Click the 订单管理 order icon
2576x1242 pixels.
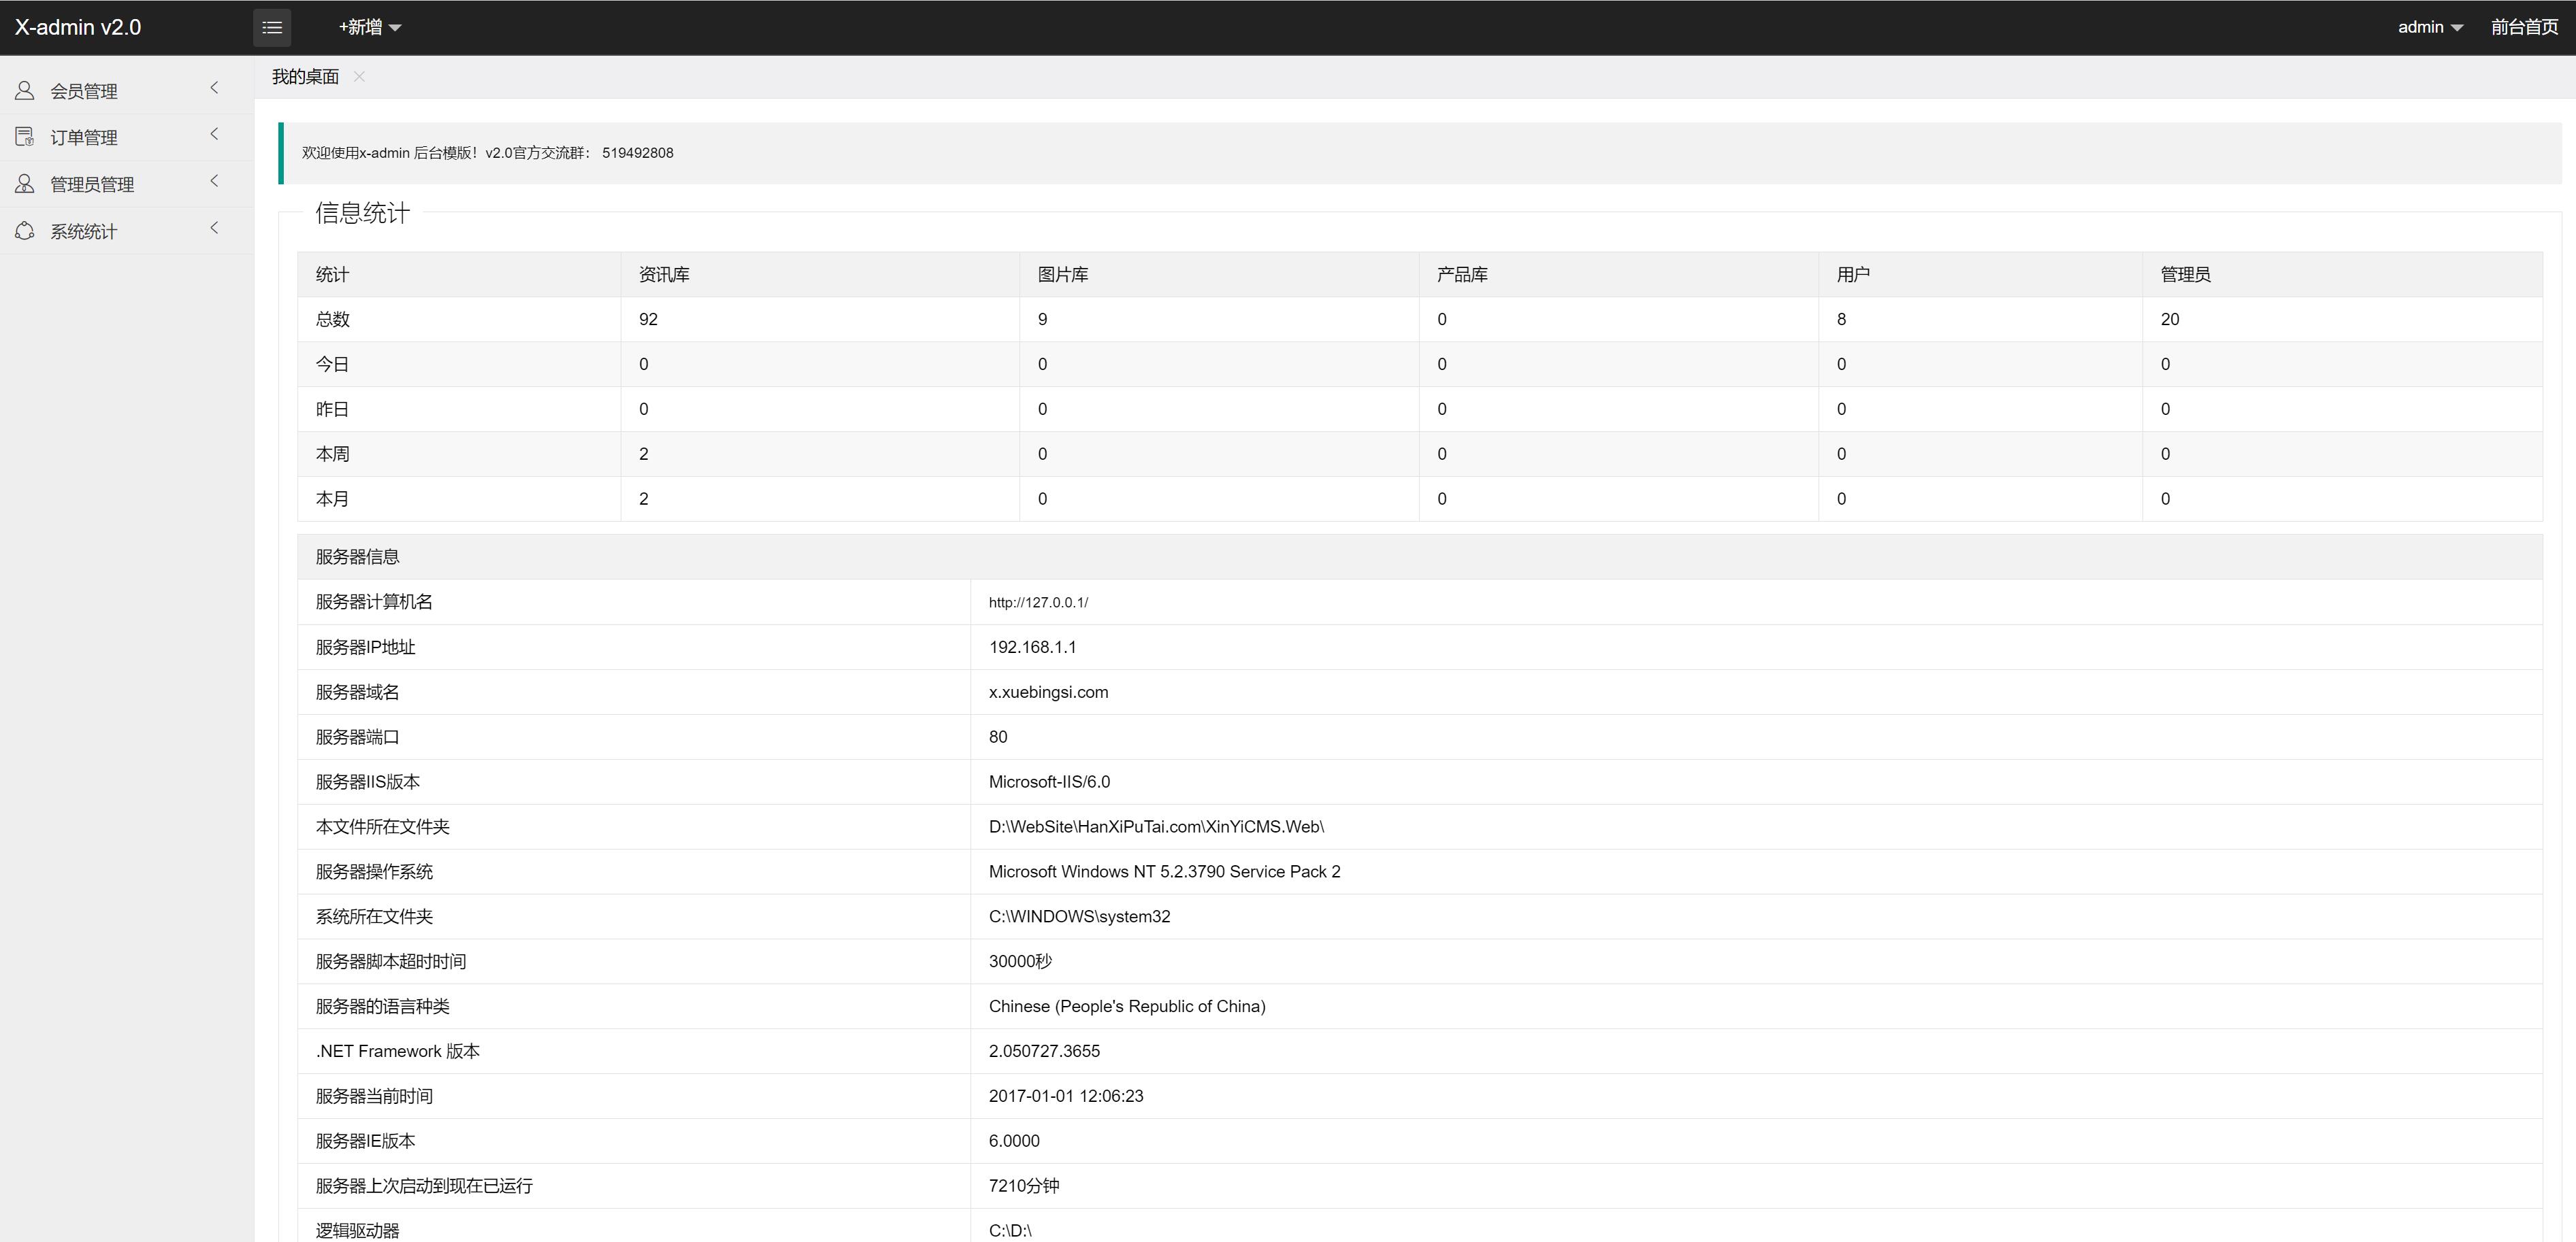(25, 137)
